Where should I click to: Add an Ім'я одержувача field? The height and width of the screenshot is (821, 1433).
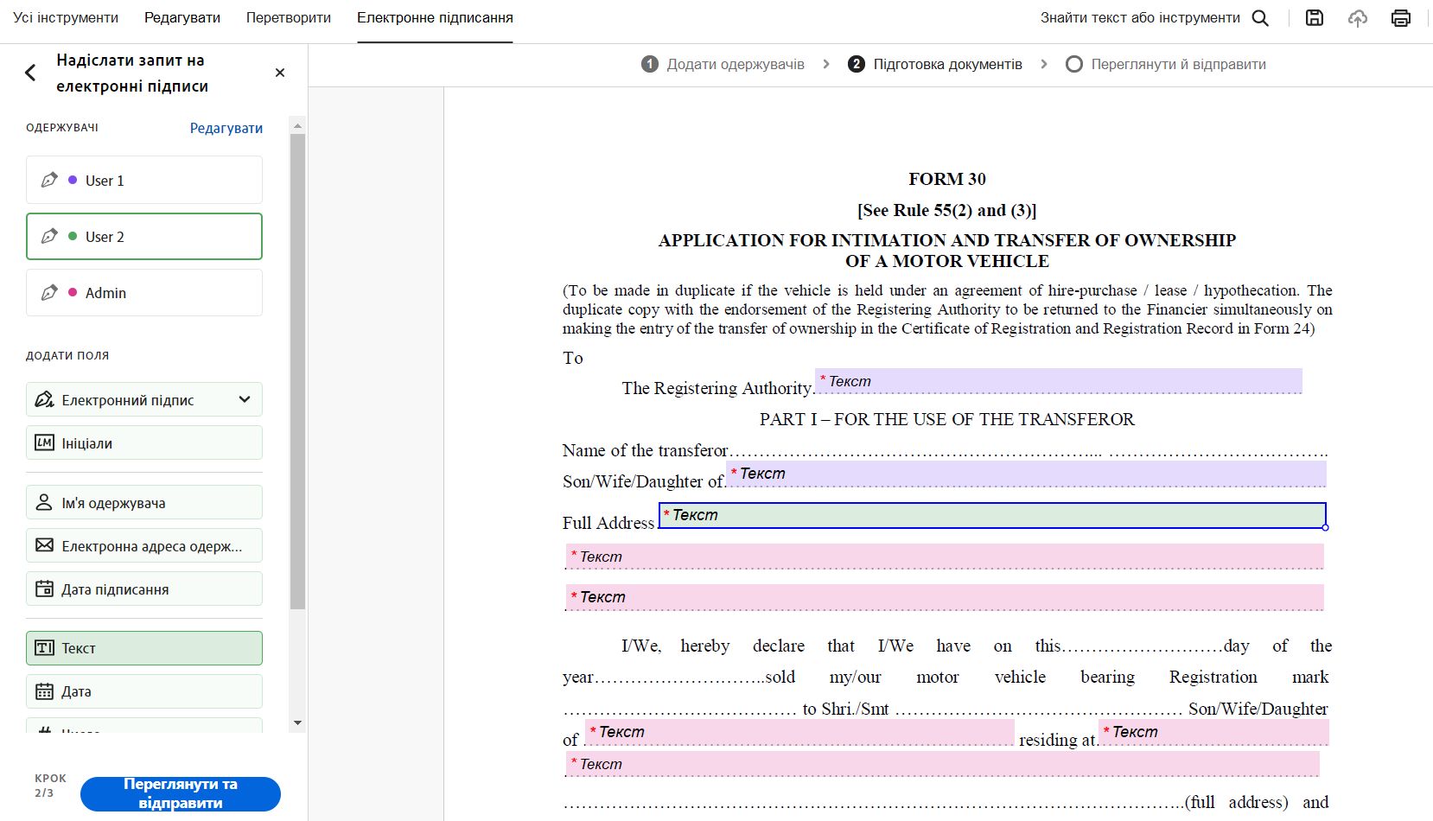(144, 502)
